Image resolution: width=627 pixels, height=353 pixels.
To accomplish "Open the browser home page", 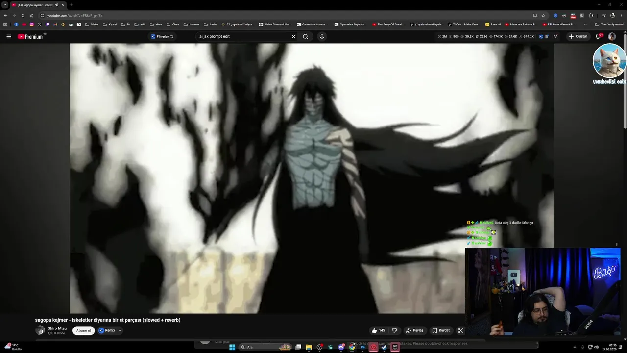I will coord(32,15).
